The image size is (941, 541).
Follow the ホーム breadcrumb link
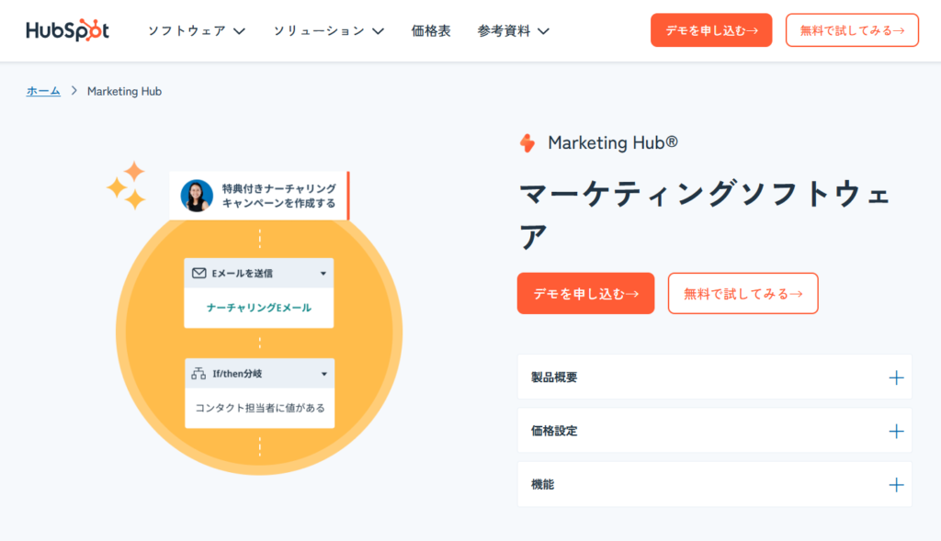pos(43,91)
